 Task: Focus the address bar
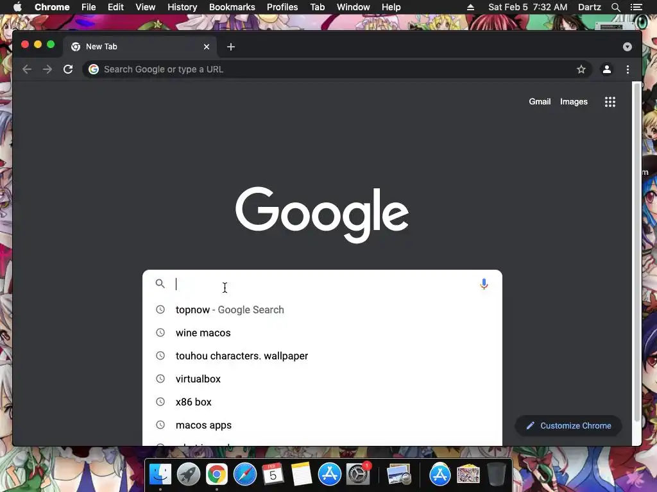tap(337, 69)
